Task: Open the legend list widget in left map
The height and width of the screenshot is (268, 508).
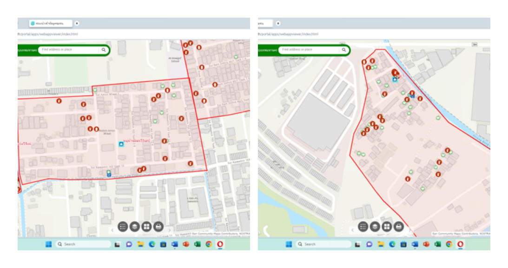Action: 123,226
